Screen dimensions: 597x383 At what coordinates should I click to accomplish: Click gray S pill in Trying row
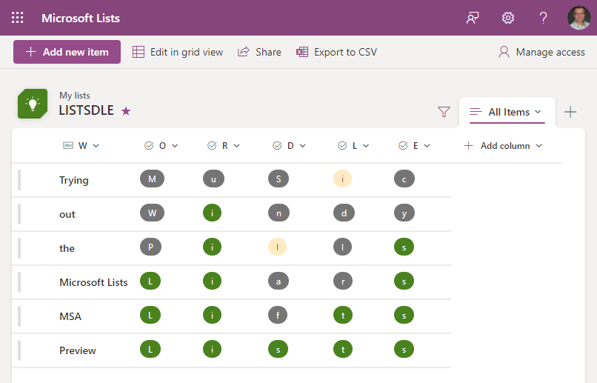tap(279, 179)
